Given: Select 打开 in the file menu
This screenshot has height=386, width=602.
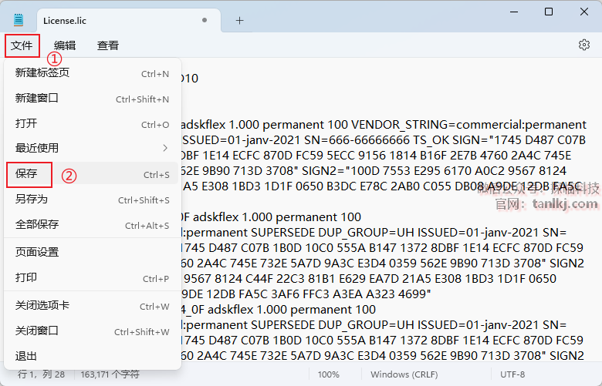Looking at the screenshot, I should click(92, 124).
